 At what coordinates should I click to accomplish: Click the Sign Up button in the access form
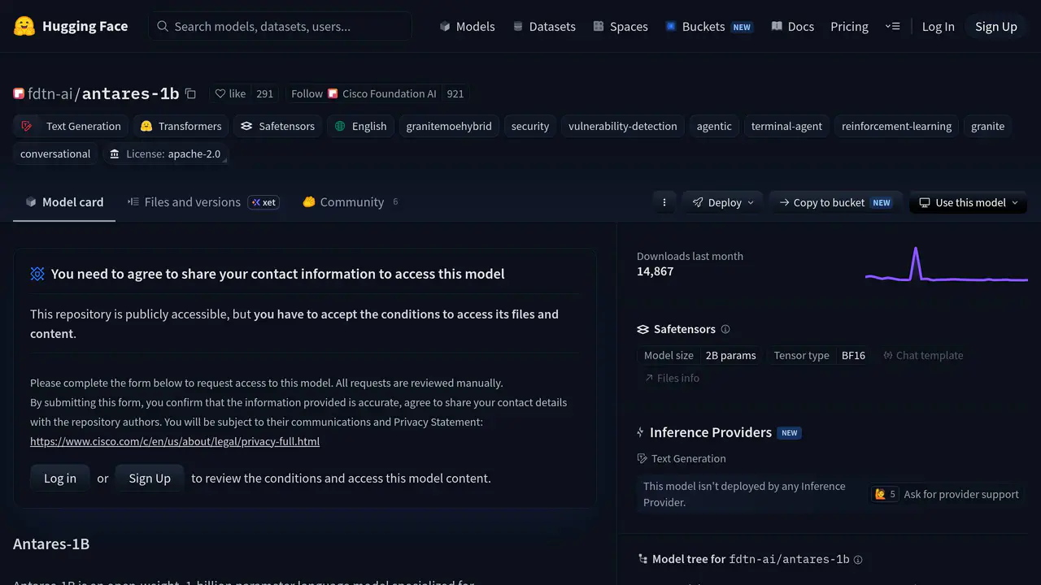(150, 478)
